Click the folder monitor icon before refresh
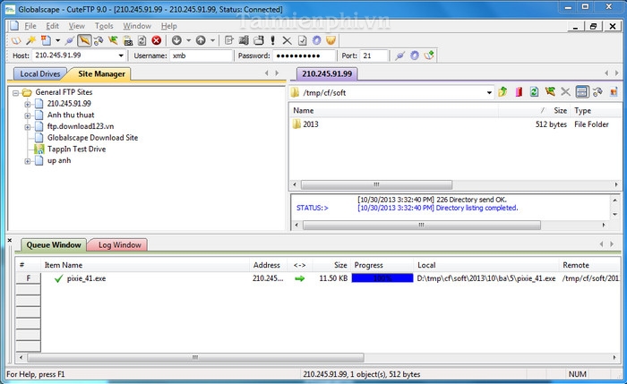Image resolution: width=627 pixels, height=384 pixels. tap(128, 40)
